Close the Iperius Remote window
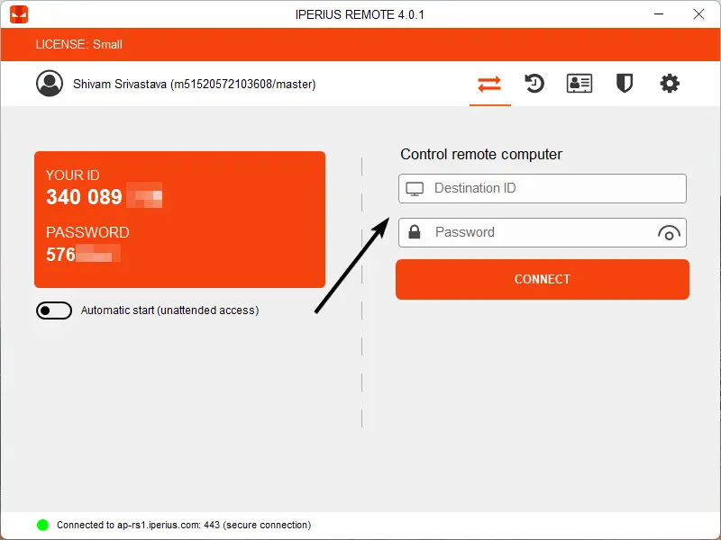The width and height of the screenshot is (721, 540). click(x=699, y=14)
